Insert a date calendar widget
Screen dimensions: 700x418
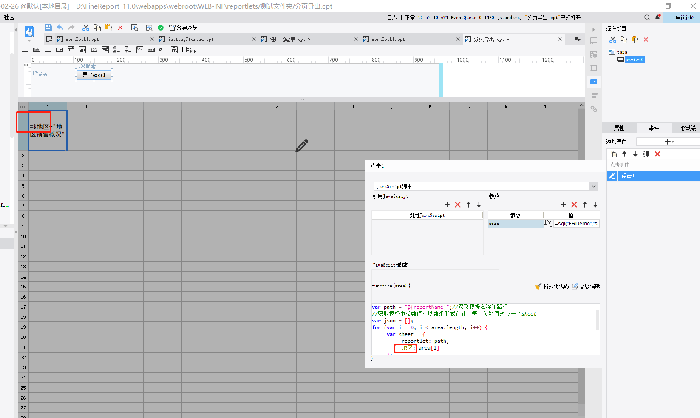pos(82,50)
